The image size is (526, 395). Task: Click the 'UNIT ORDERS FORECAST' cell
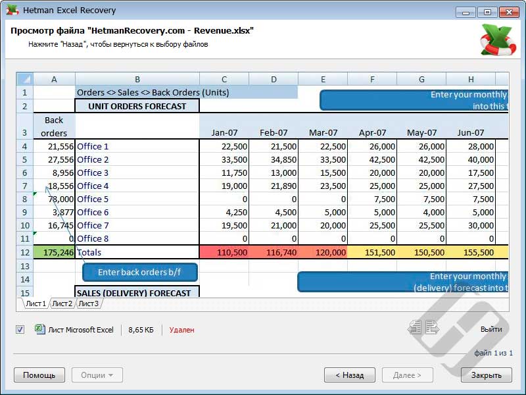coord(137,106)
